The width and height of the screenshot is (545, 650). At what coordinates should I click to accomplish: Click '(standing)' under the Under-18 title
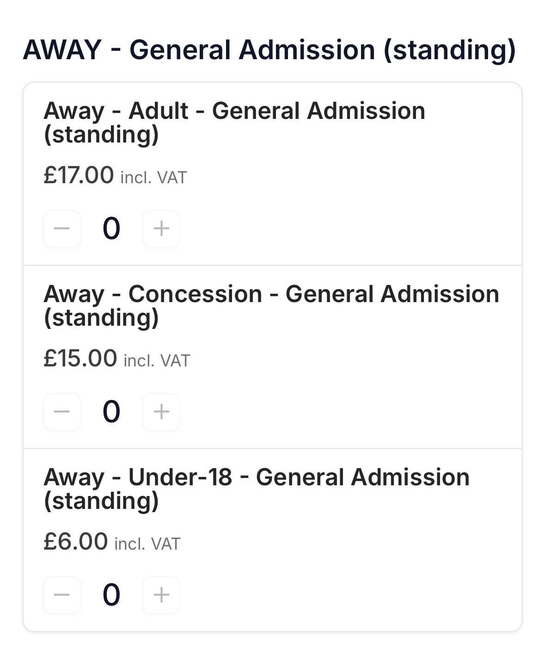(101, 501)
